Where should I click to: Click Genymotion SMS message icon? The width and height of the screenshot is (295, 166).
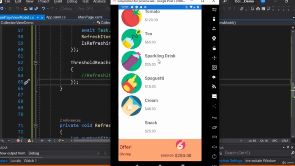(214, 96)
